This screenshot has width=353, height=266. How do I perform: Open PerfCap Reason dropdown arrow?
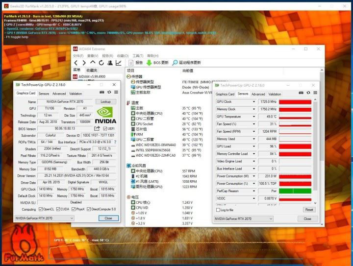tap(254, 191)
